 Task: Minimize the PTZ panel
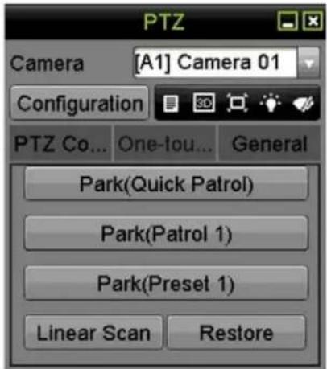coord(288,21)
